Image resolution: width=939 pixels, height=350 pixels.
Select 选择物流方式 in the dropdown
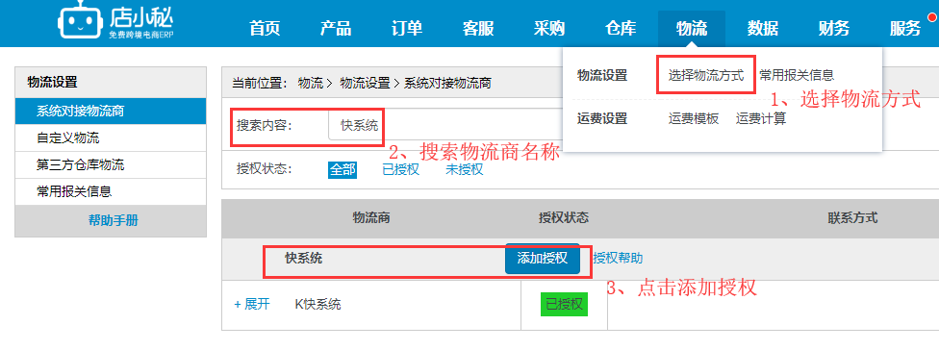706,75
